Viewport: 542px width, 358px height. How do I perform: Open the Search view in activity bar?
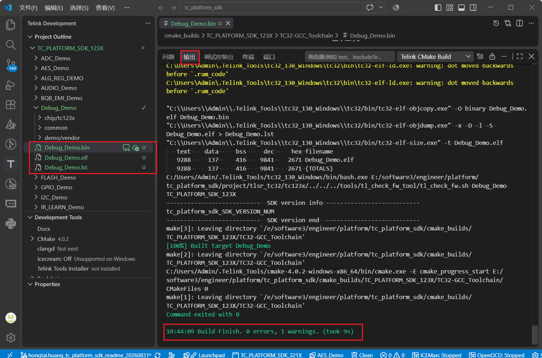click(x=11, y=45)
